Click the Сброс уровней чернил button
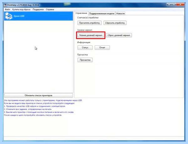 tap(119, 35)
